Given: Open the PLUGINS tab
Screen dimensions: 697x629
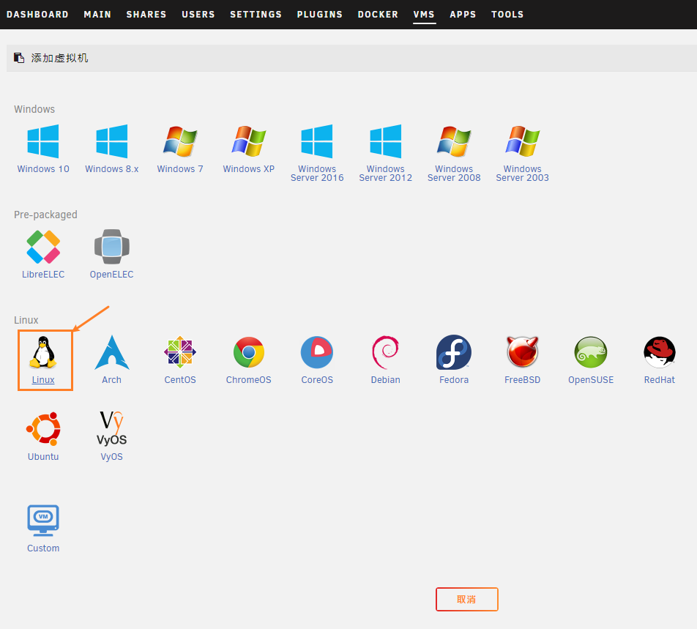Looking at the screenshot, I should (320, 14).
